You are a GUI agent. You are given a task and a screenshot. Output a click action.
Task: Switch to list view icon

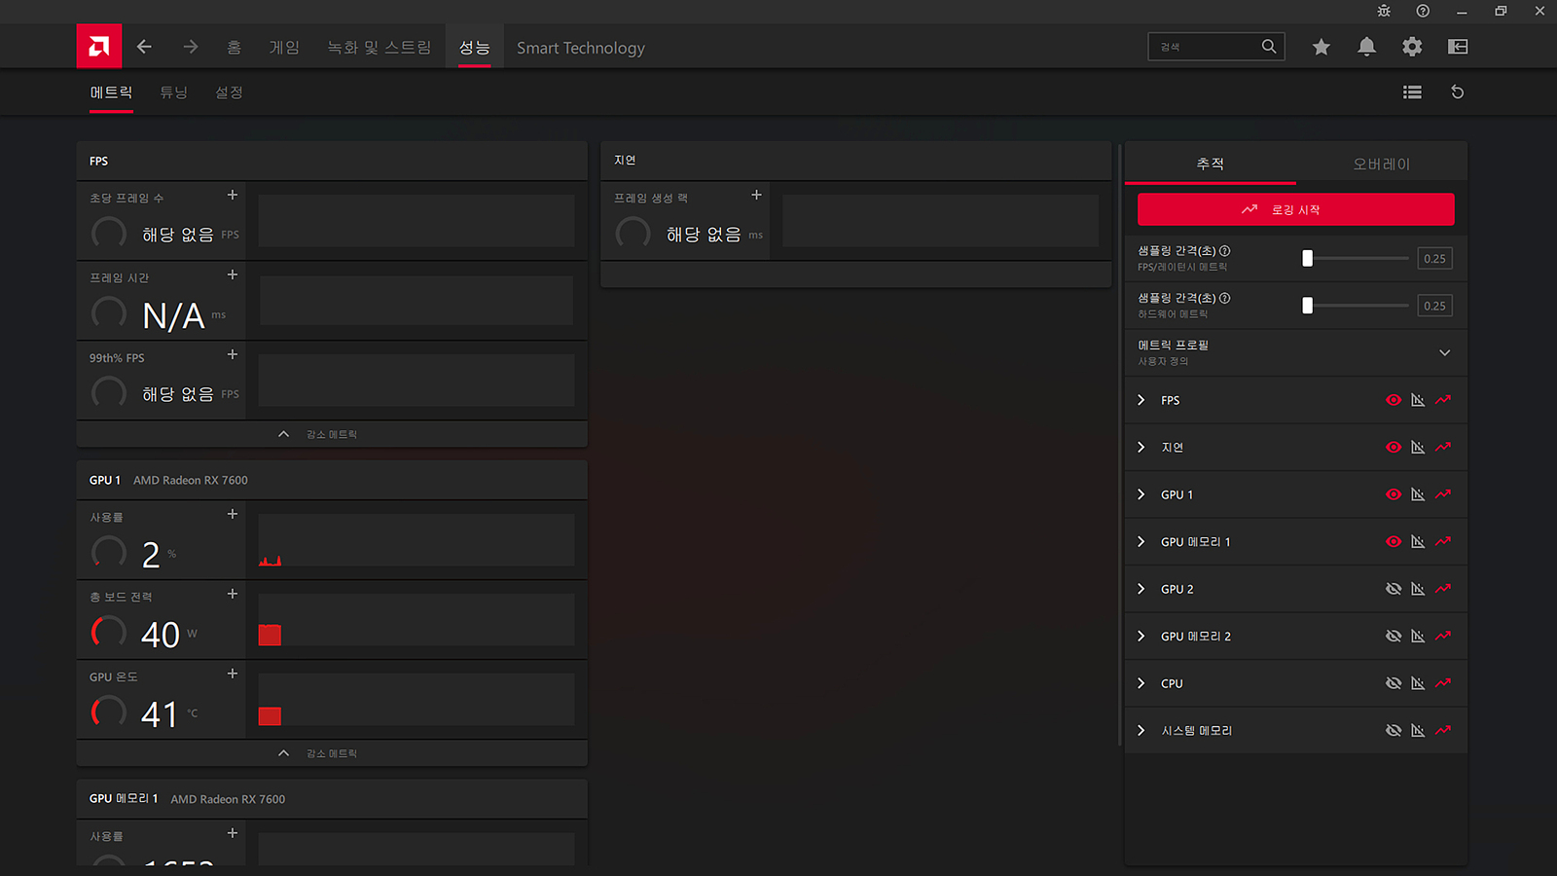[1412, 92]
